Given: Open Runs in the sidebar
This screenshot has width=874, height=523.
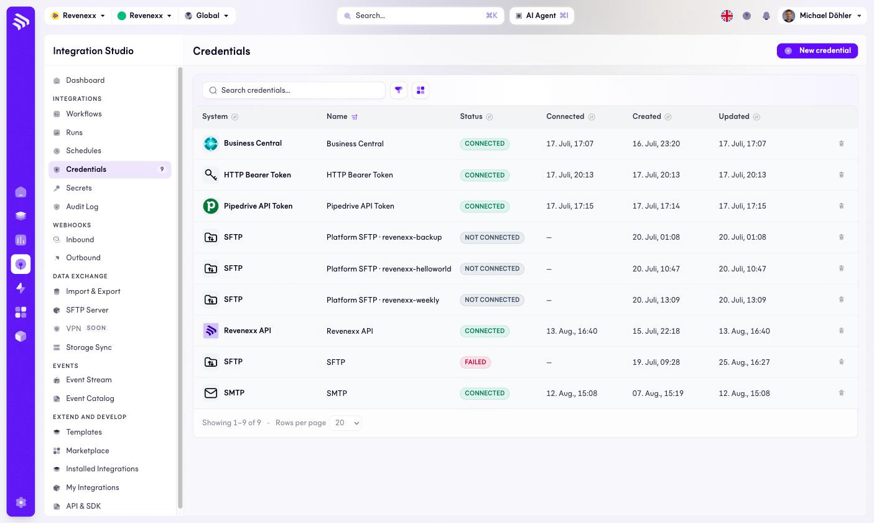Looking at the screenshot, I should pos(75,133).
